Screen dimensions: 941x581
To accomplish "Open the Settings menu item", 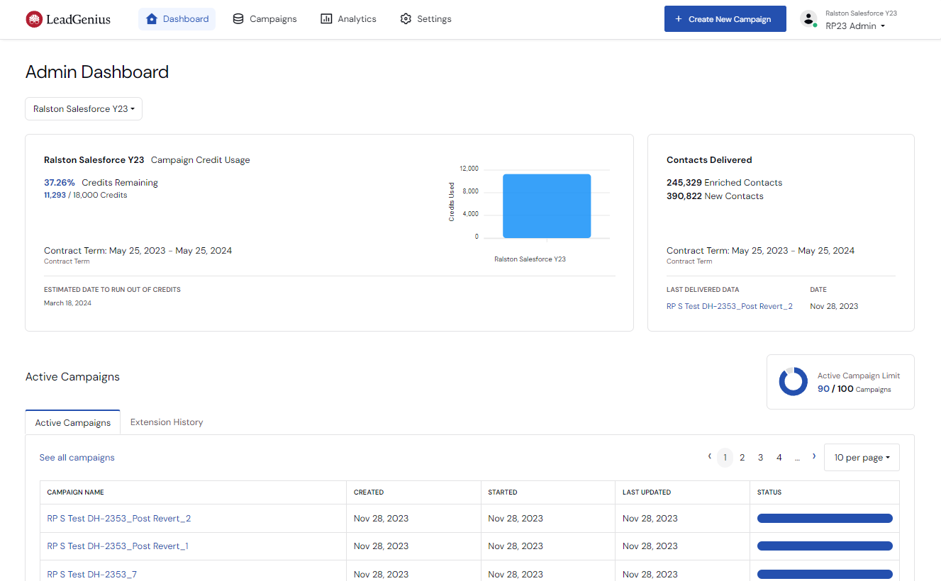I will [426, 19].
